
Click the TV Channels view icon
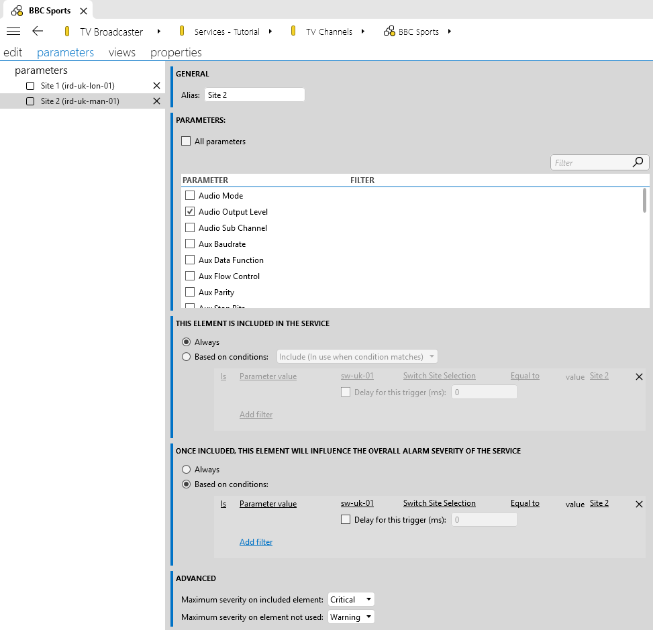click(x=293, y=32)
